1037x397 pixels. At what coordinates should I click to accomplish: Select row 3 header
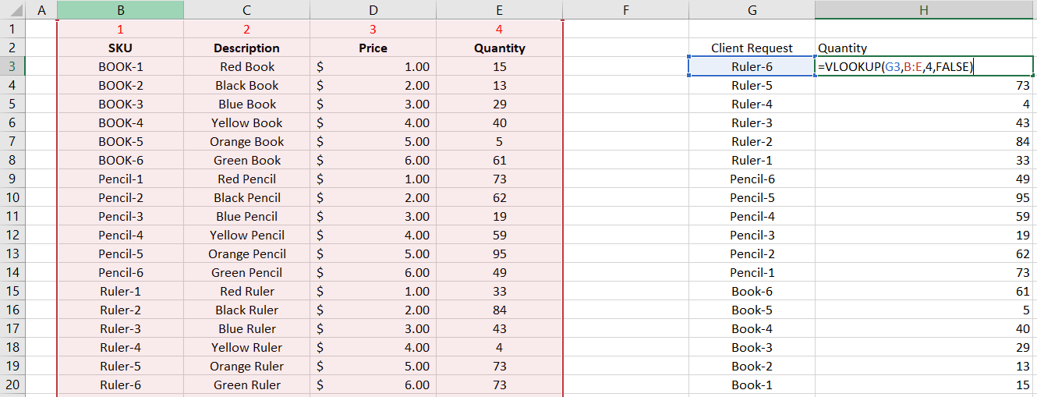click(12, 67)
